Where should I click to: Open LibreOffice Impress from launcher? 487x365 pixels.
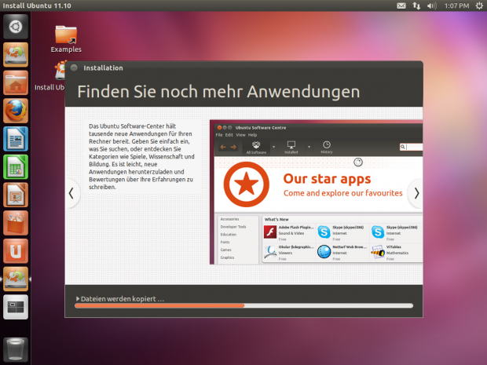pos(16,195)
